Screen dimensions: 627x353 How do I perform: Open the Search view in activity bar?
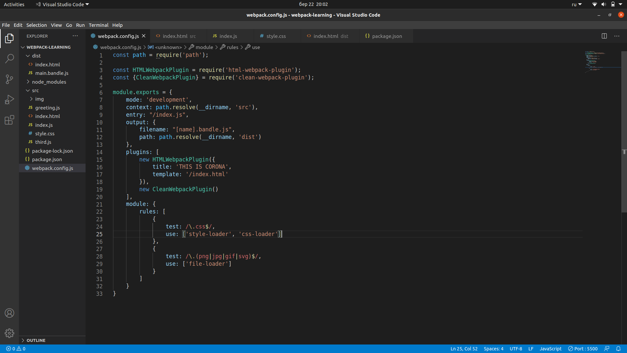coord(9,59)
